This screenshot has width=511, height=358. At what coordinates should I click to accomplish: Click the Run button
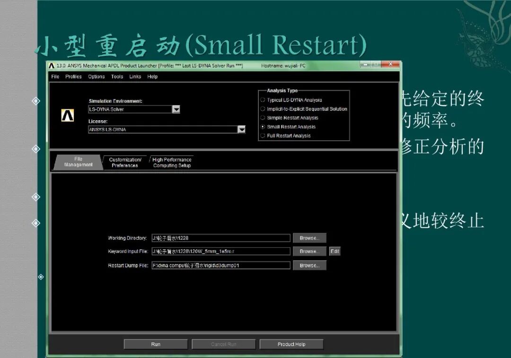(x=156, y=344)
